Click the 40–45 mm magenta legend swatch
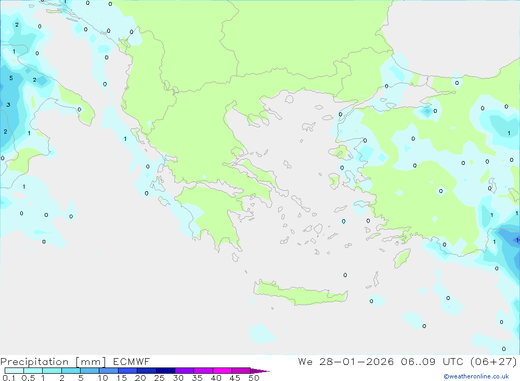 (x=222, y=371)
